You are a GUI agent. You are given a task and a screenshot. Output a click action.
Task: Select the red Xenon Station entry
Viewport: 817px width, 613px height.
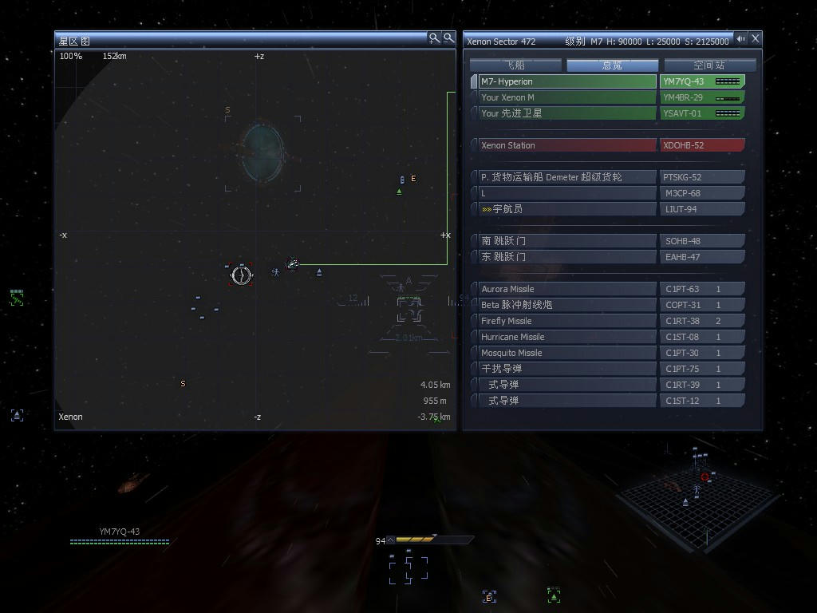(x=566, y=145)
